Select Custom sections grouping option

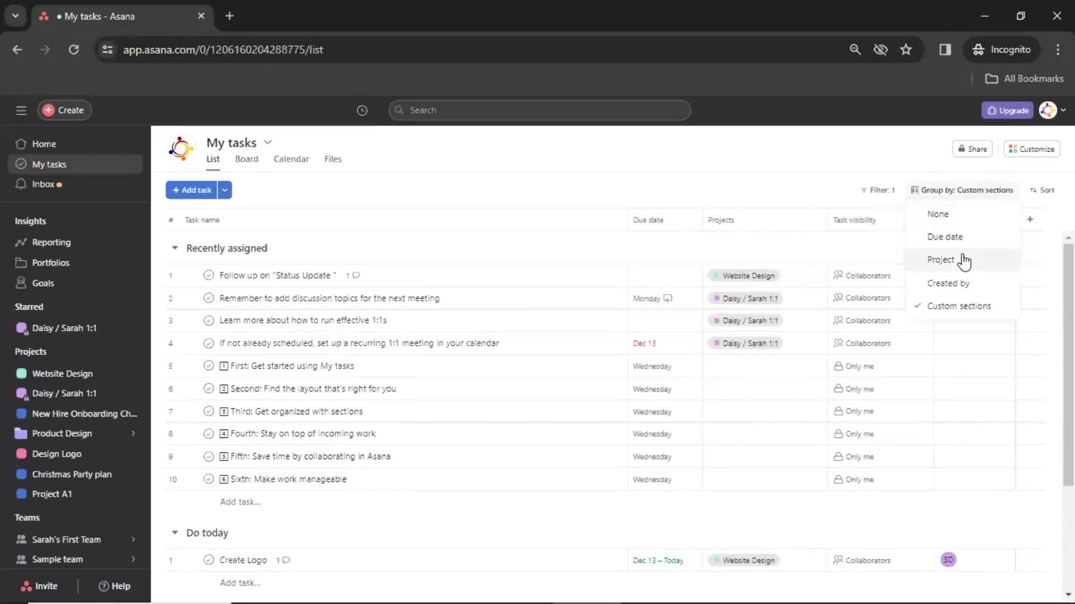point(962,306)
